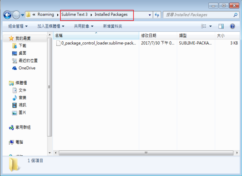Click the 桌面 desktop icon
Screen dimensions: 242x176
pyautogui.click(x=14, y=53)
